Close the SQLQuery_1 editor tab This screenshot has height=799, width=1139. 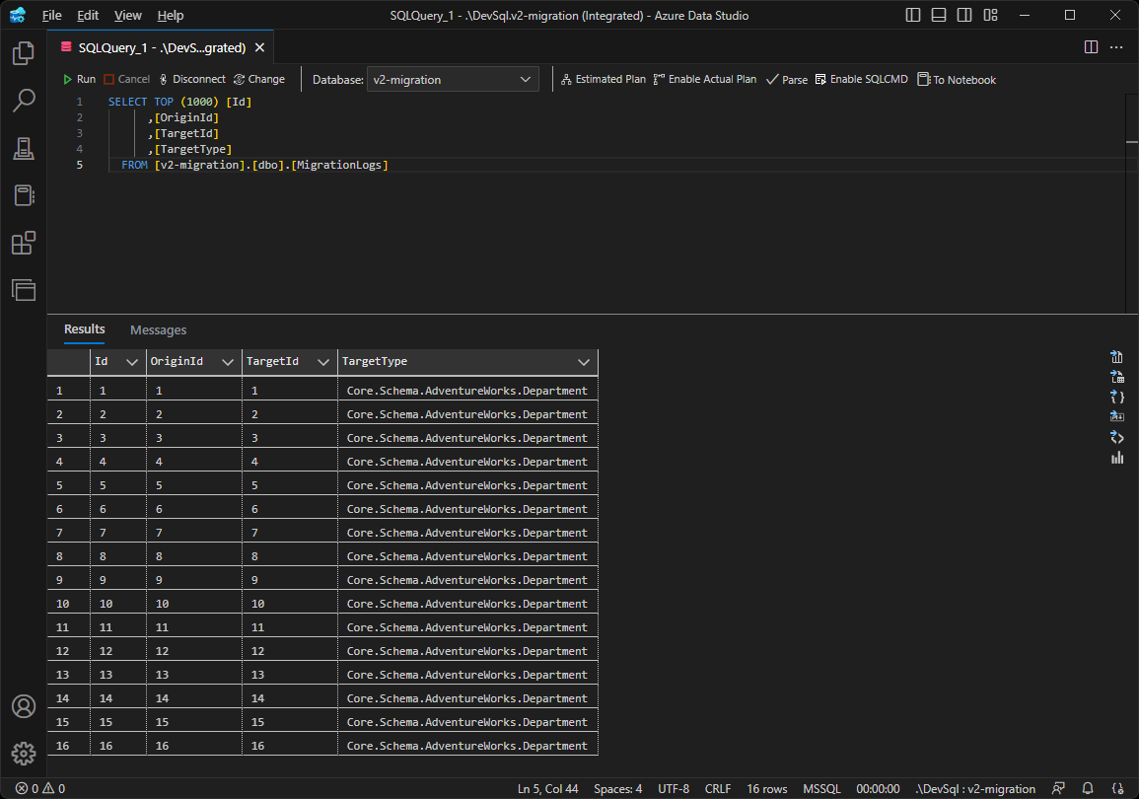259,47
